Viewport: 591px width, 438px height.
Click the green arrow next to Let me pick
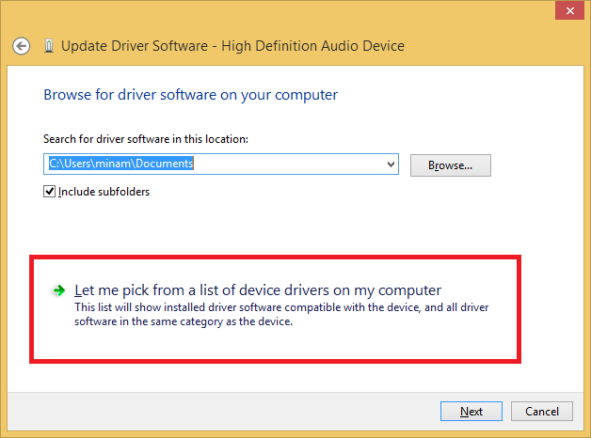coord(58,290)
